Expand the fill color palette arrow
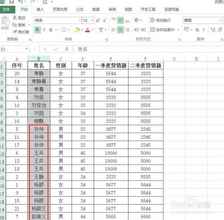The width and height of the screenshot is (224, 220). [82, 30]
